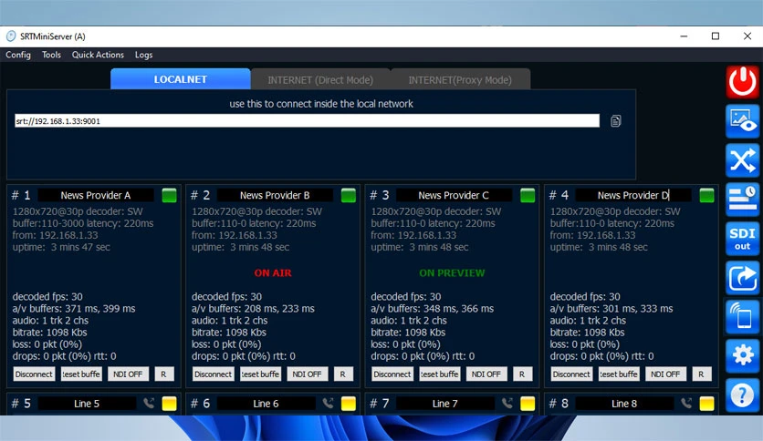Edit the Line 8 name field
This screenshot has width=763, height=441.
pos(624,403)
